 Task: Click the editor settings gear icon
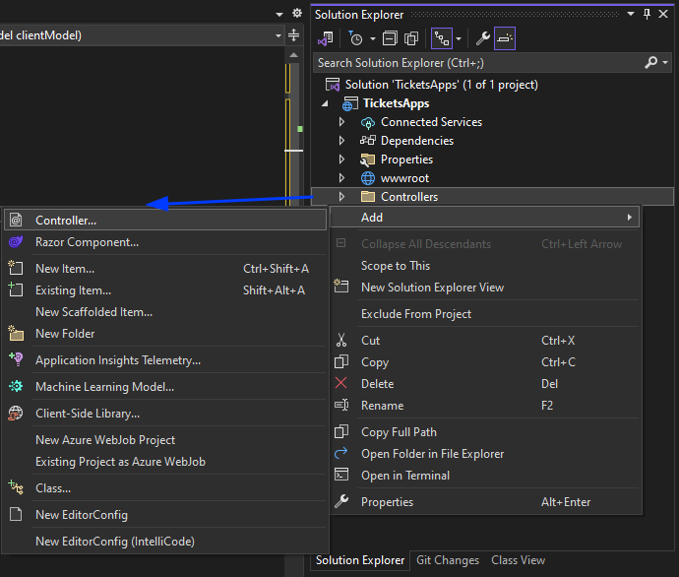click(296, 13)
